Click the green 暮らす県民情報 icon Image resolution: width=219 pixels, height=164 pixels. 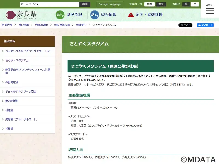(60, 15)
